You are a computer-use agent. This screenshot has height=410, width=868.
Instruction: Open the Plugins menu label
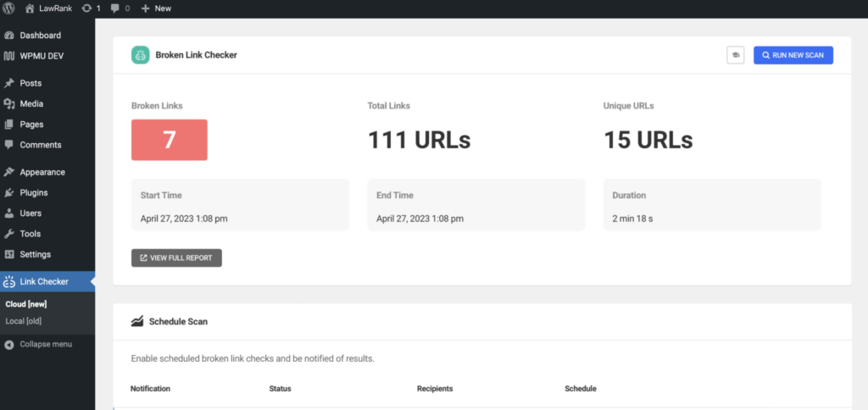point(34,192)
